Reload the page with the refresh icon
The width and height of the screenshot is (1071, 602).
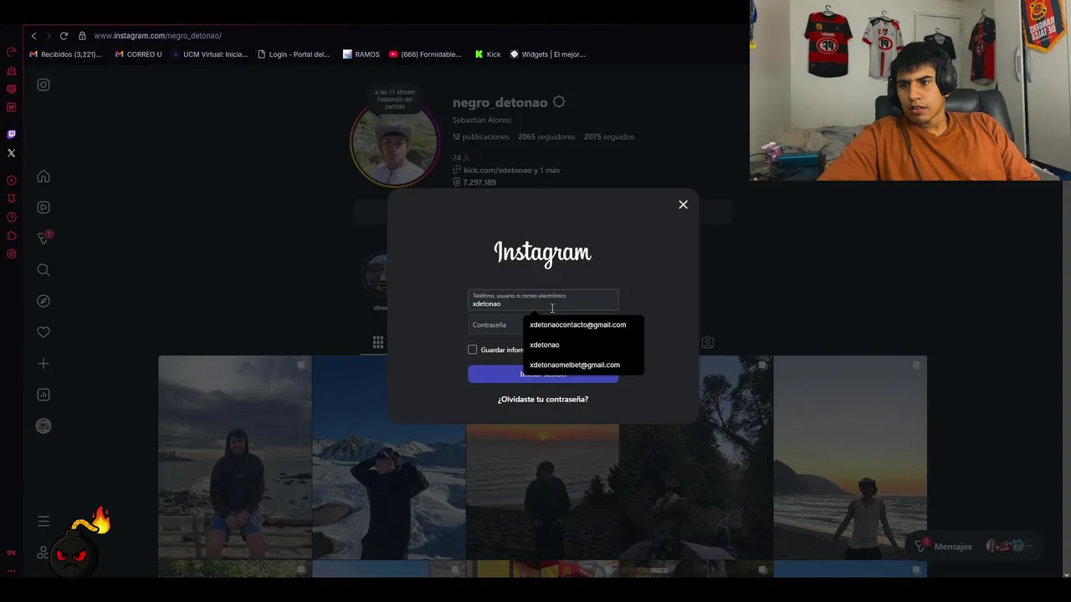click(x=64, y=36)
